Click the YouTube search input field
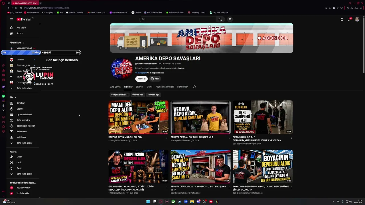 click(178, 19)
